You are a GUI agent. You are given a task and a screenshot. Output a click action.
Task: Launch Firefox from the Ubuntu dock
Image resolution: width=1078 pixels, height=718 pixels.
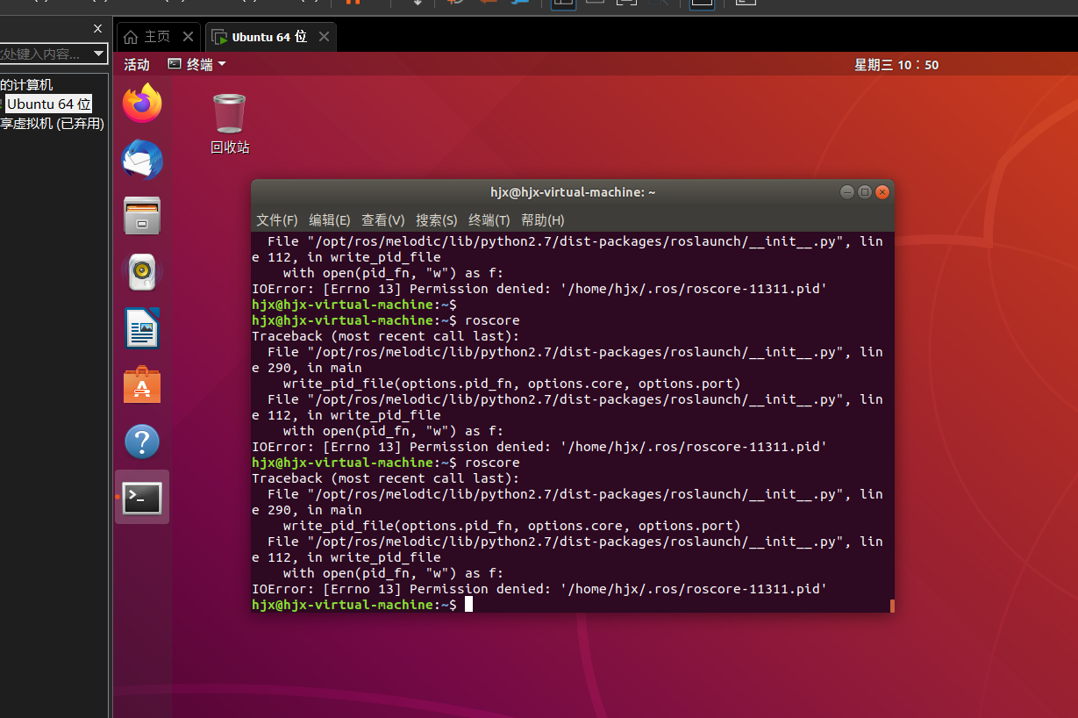tap(142, 104)
